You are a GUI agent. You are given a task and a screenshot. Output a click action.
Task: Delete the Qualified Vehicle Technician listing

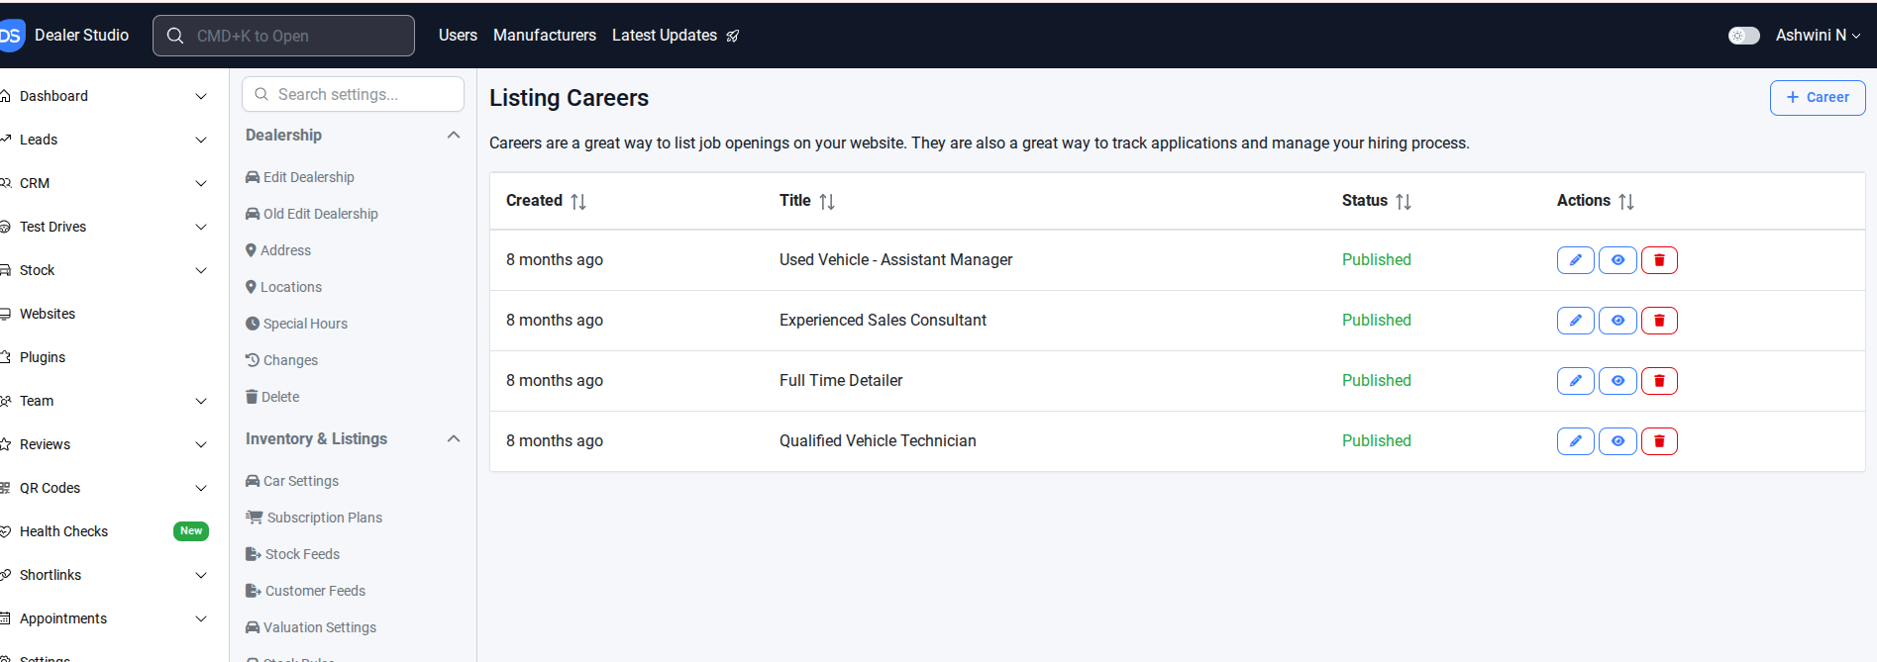pos(1659,441)
